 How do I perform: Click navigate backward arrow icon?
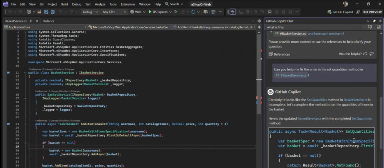10,12
